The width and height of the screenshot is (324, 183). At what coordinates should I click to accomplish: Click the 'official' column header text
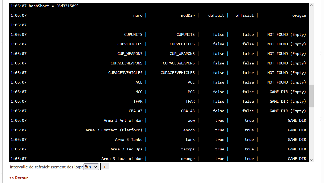pos(245,15)
